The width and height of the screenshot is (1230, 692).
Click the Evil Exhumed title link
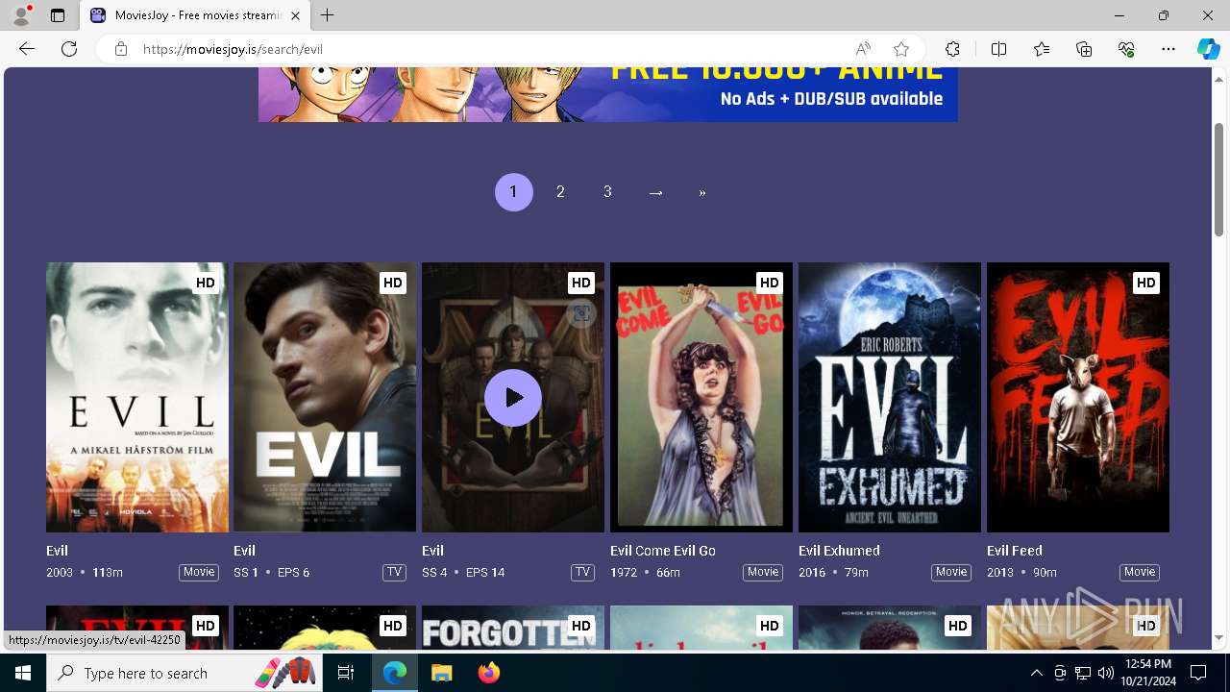point(839,551)
